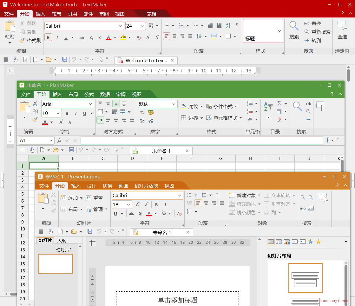Click the AutoSum Σ icon in PlanMaker
Image resolution: width=355 pixels, height=306 pixels.
click(279, 103)
